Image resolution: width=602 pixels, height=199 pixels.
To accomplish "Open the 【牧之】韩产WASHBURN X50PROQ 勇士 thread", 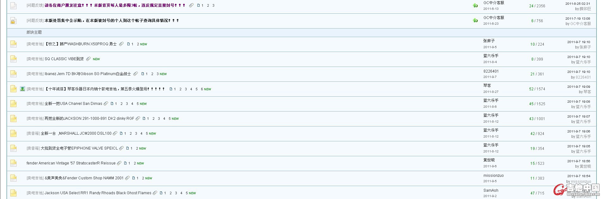I will coord(81,44).
